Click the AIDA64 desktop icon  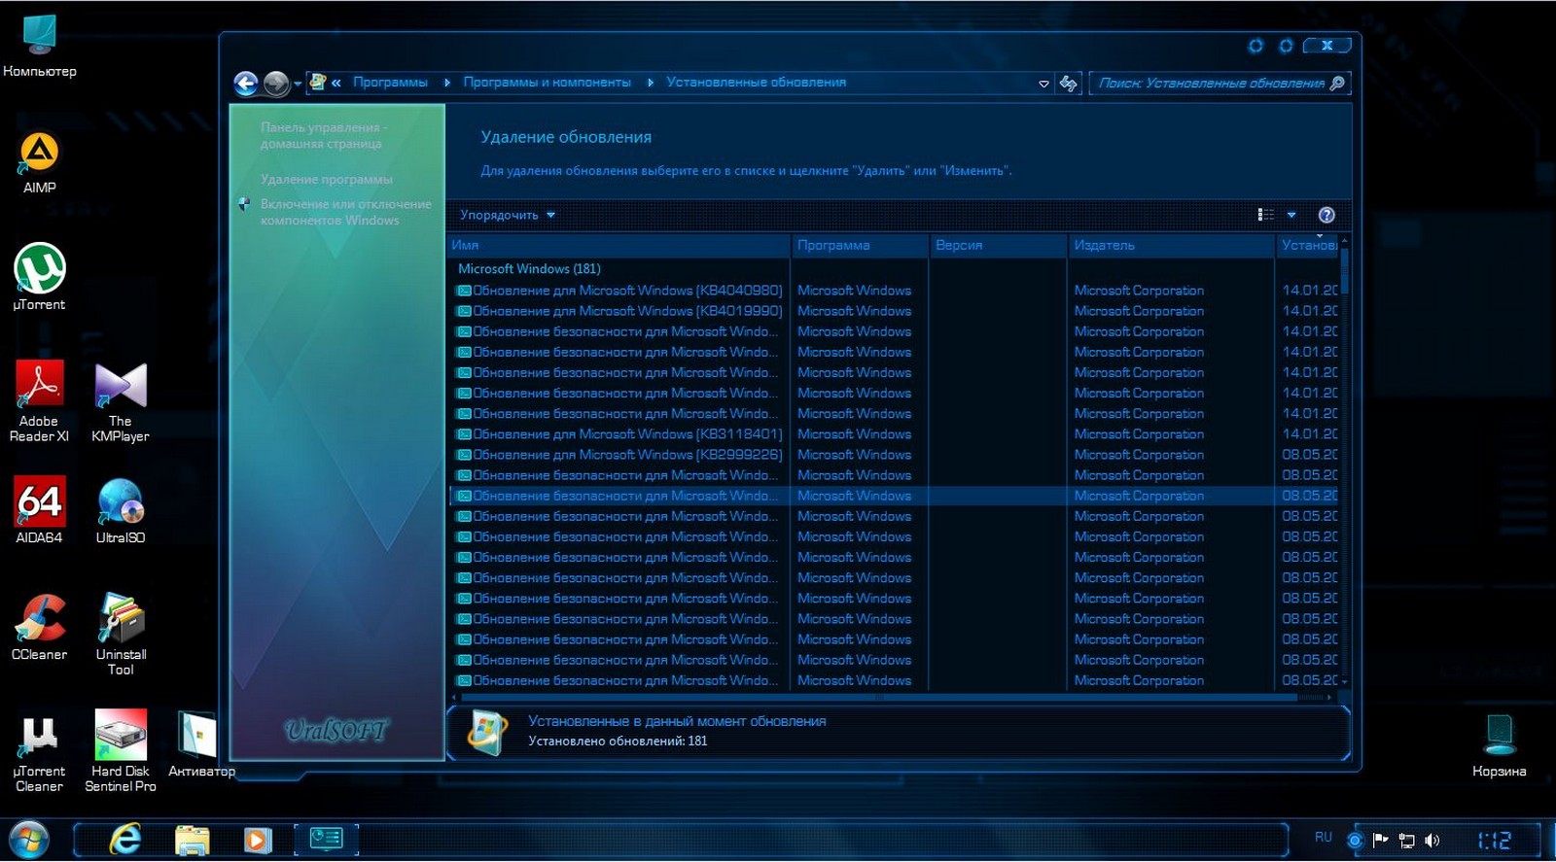click(x=39, y=509)
